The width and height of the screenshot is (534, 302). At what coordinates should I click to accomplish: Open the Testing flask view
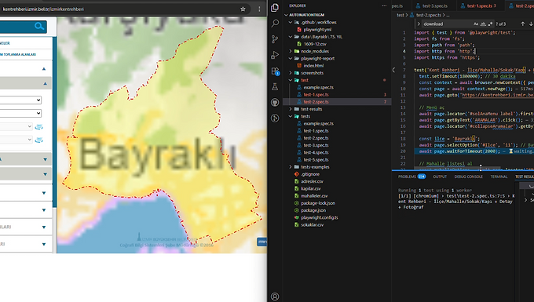(x=275, y=87)
